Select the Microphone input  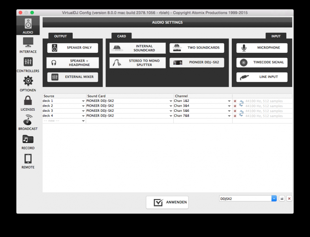pos(262,48)
